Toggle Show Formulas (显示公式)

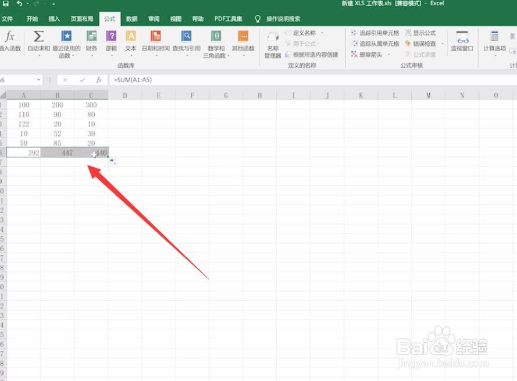pos(422,32)
